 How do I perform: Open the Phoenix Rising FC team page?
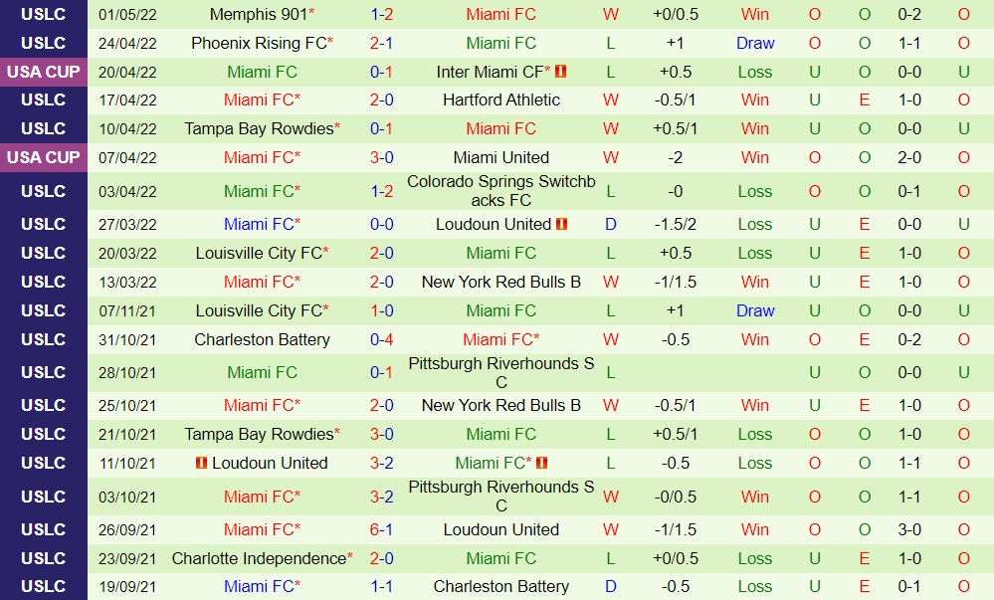click(x=258, y=43)
